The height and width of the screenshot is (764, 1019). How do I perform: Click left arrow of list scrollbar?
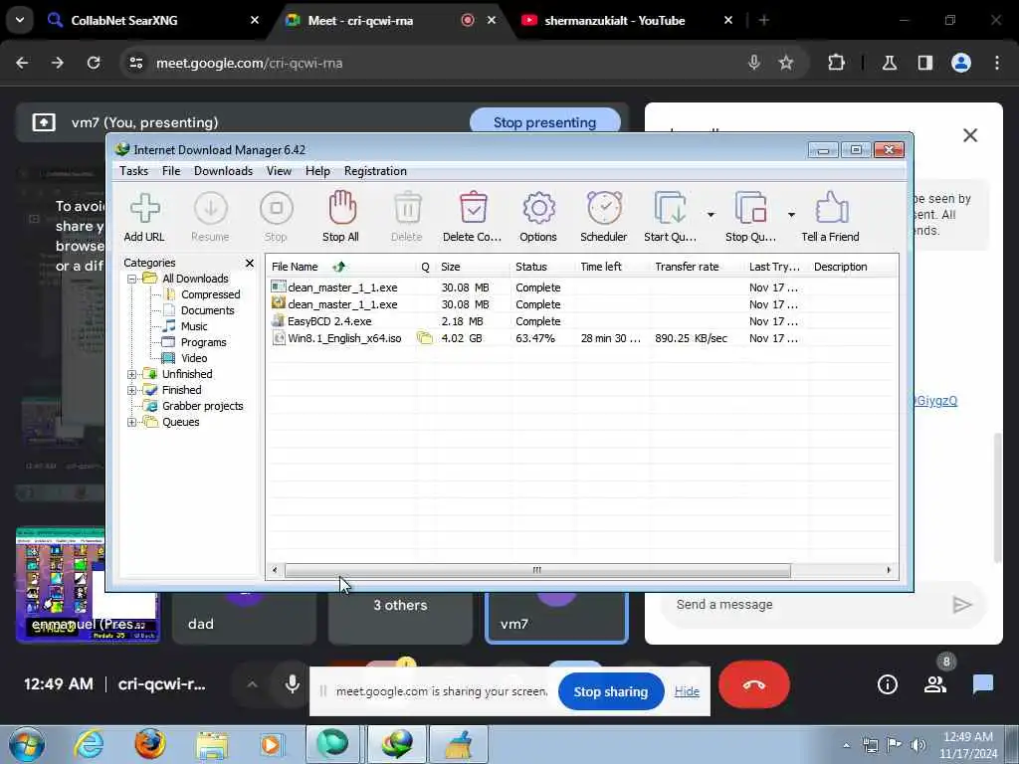pyautogui.click(x=275, y=570)
